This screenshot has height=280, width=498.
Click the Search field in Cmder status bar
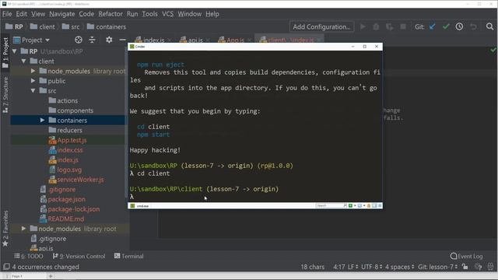pos(331,205)
